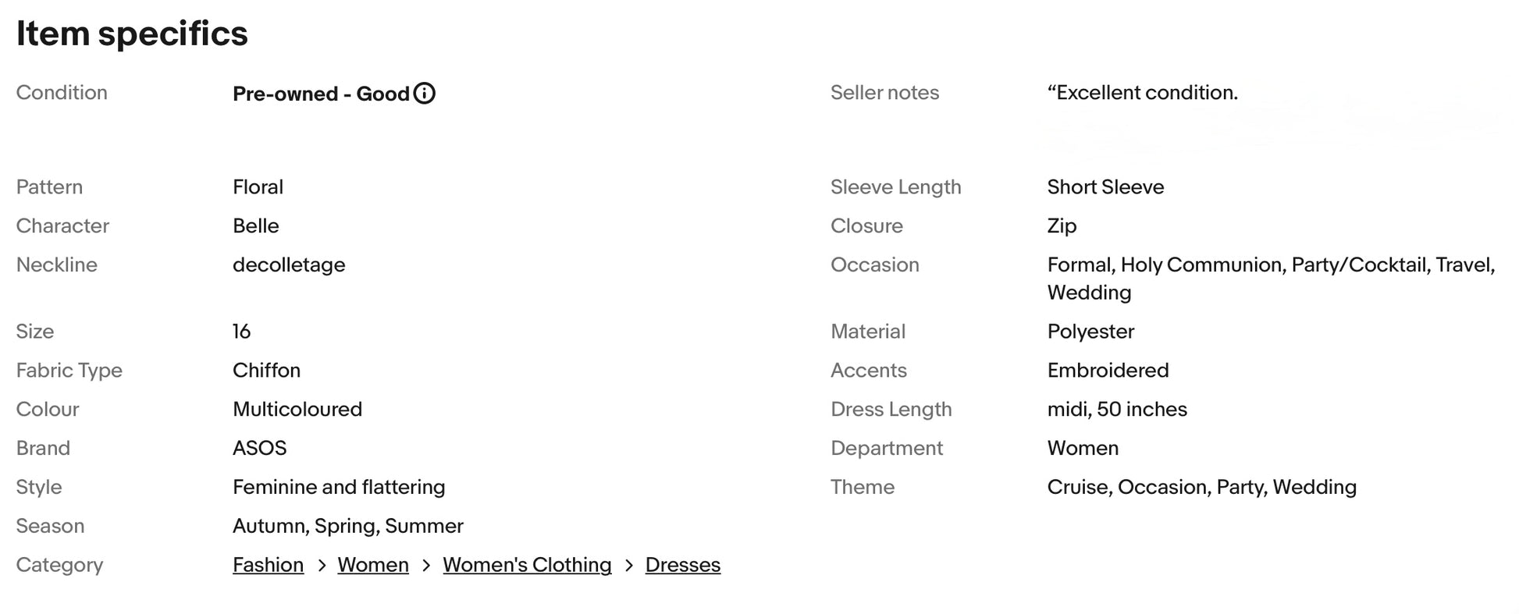Click the size value 16
The image size is (1519, 614).
point(242,332)
